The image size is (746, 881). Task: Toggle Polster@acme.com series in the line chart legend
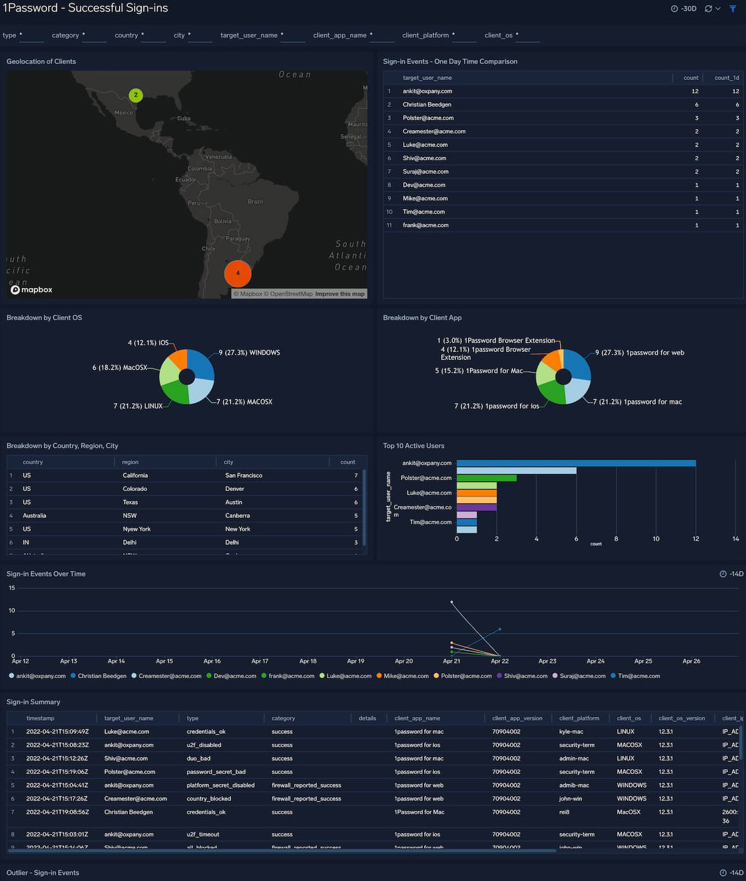462,676
